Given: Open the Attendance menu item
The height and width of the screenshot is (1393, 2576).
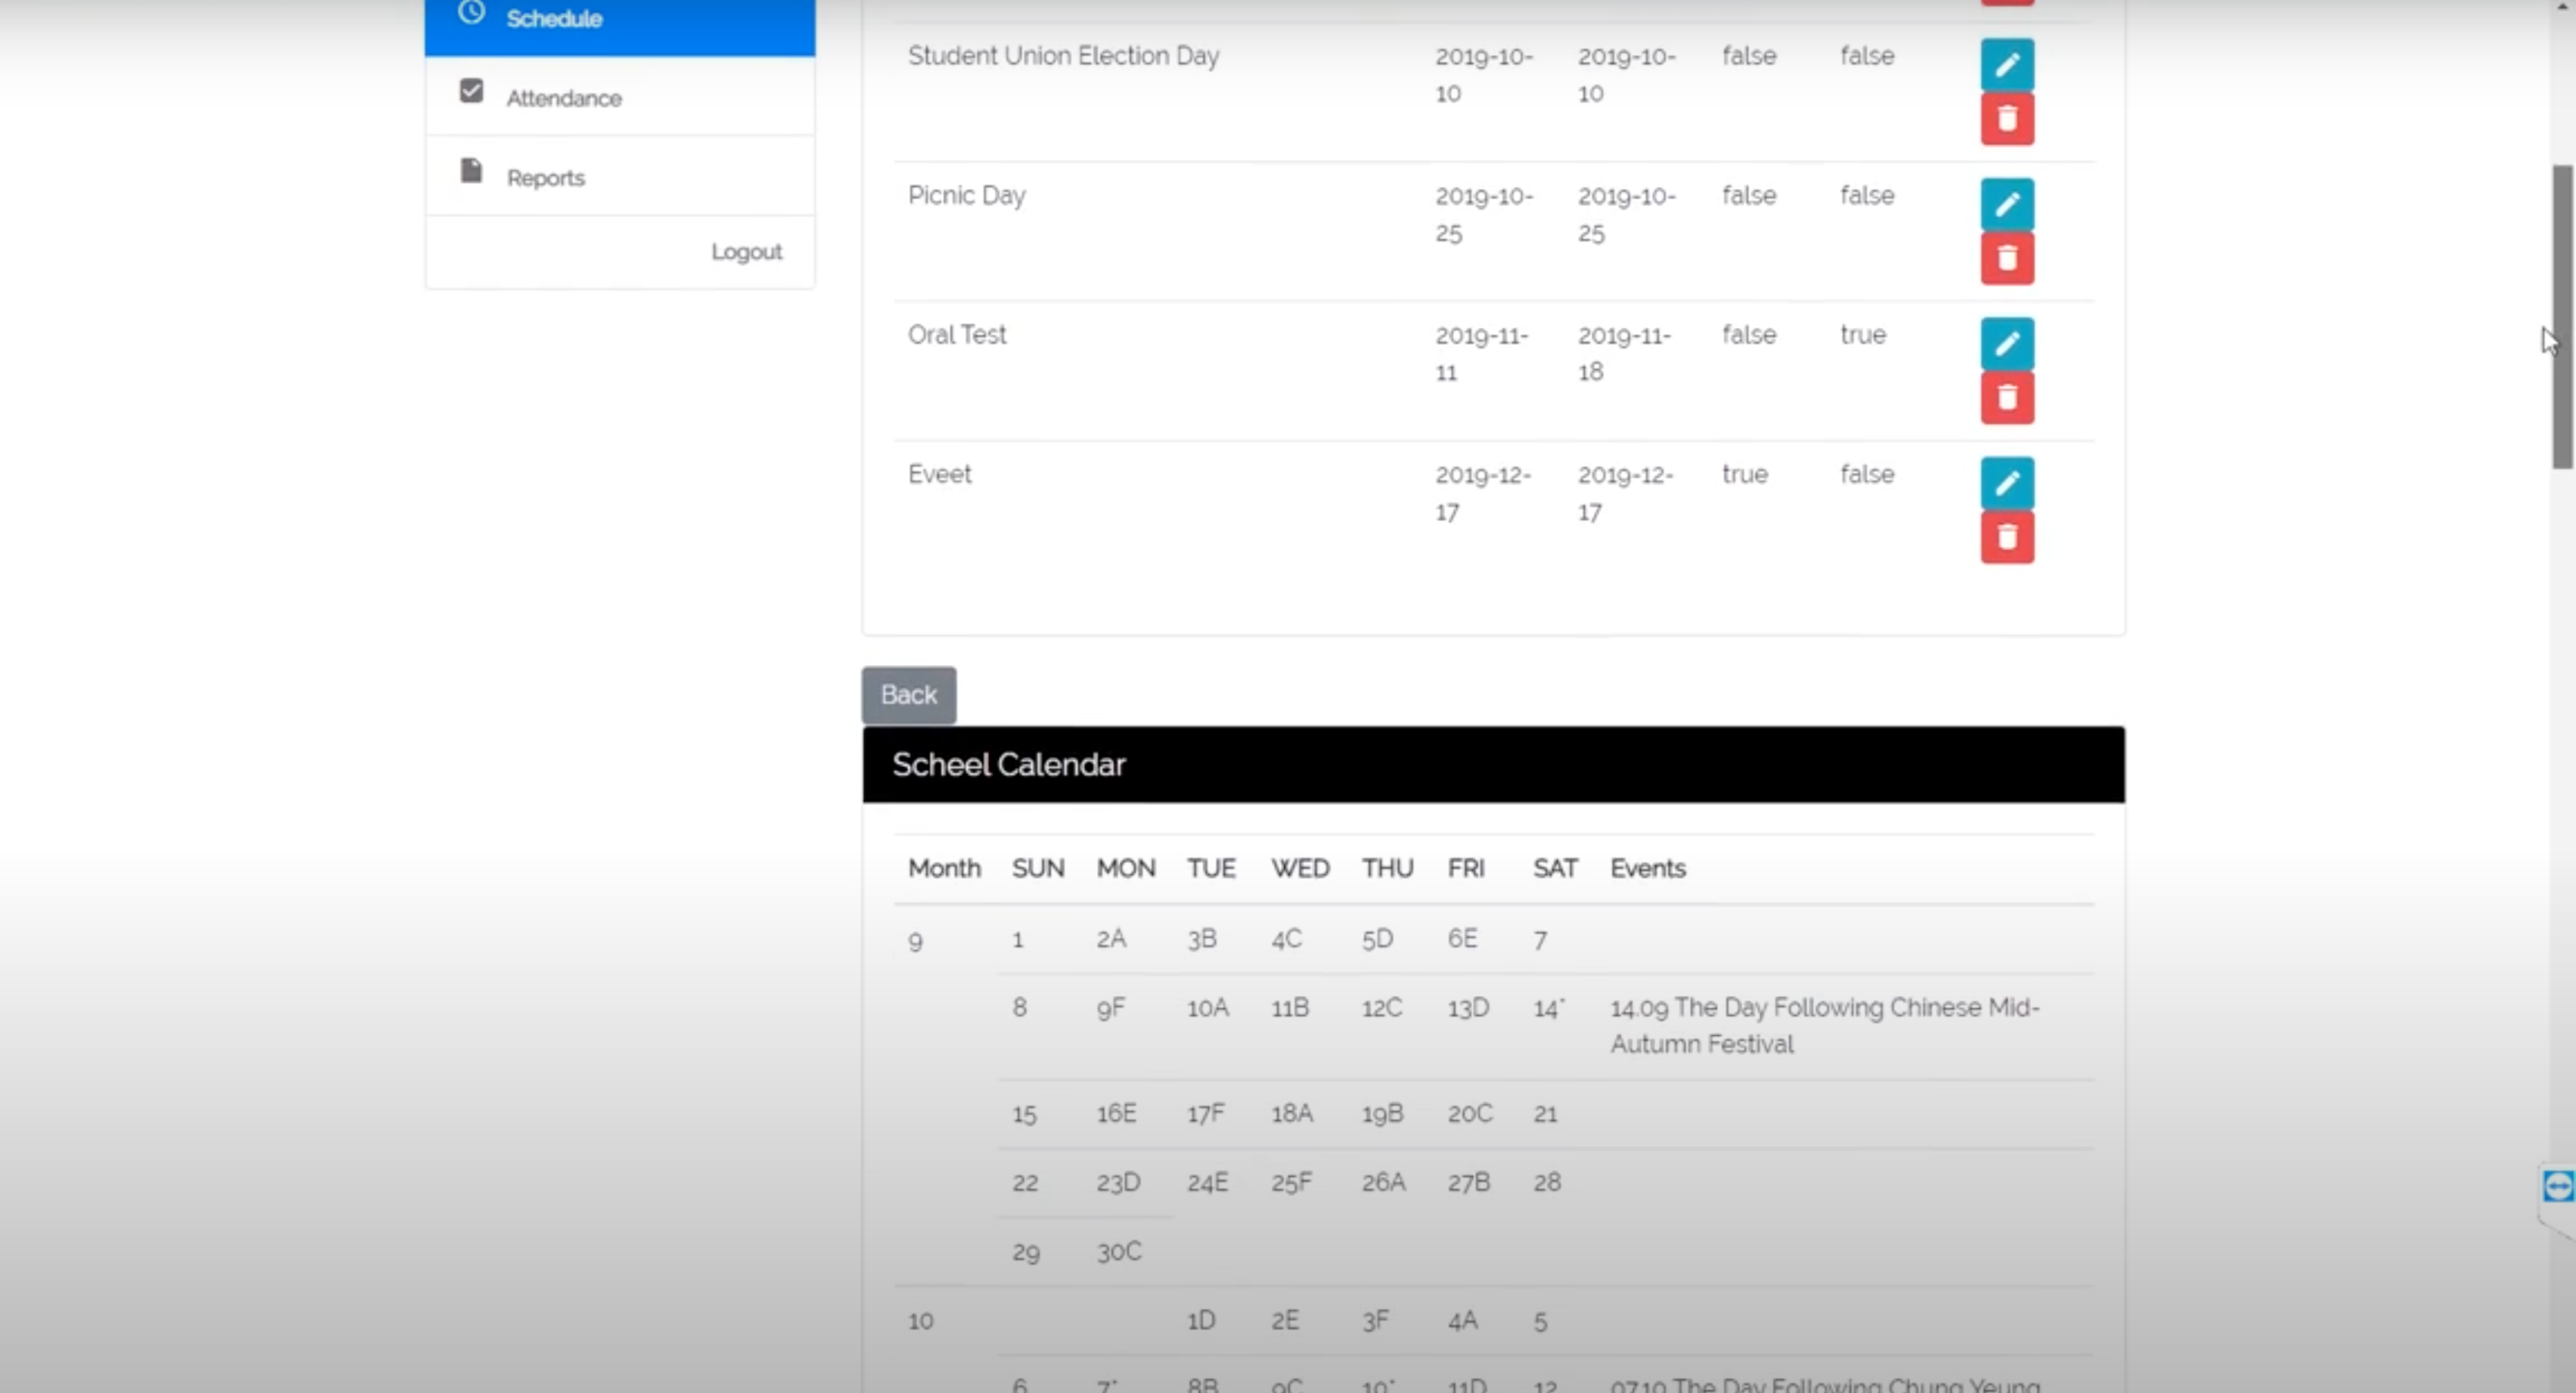Looking at the screenshot, I should pos(563,98).
